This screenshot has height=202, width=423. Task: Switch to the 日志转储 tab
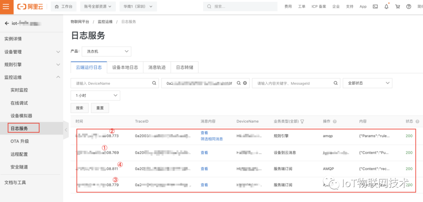[x=185, y=67]
